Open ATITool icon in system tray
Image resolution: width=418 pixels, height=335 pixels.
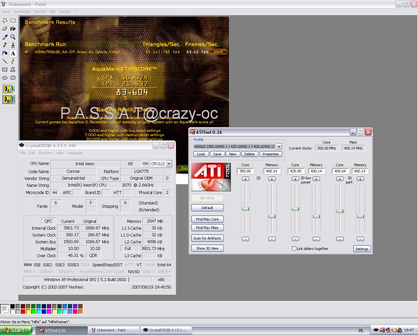(382, 330)
